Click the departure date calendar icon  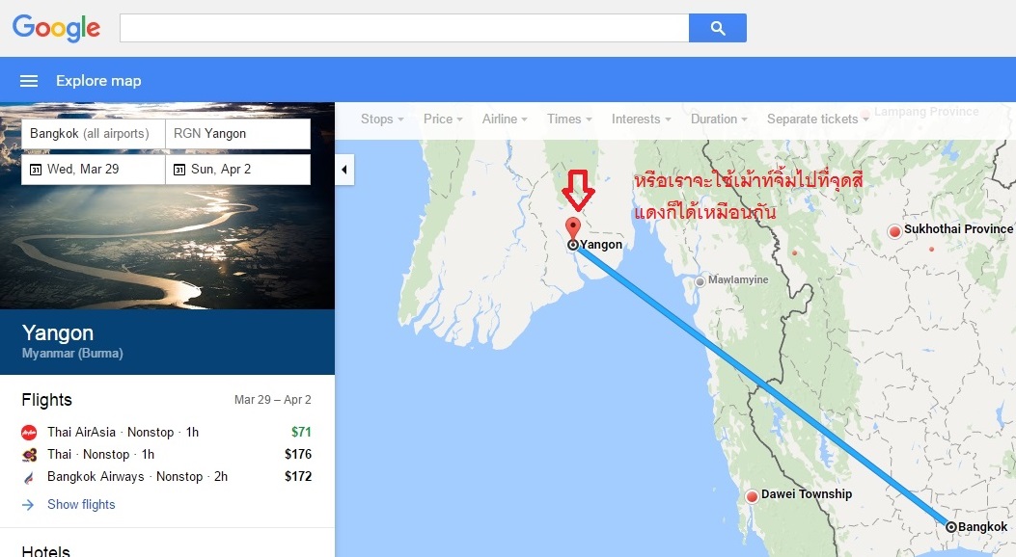pos(36,170)
